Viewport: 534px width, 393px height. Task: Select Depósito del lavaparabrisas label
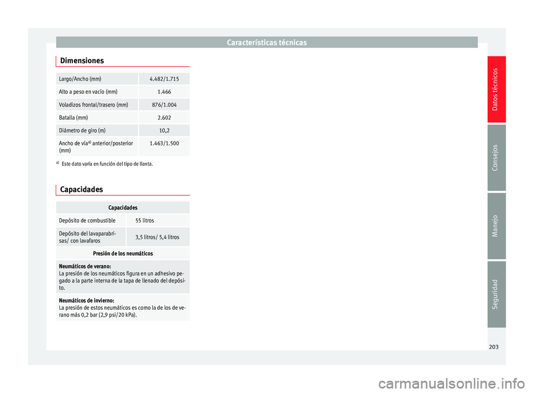pyautogui.click(x=87, y=237)
